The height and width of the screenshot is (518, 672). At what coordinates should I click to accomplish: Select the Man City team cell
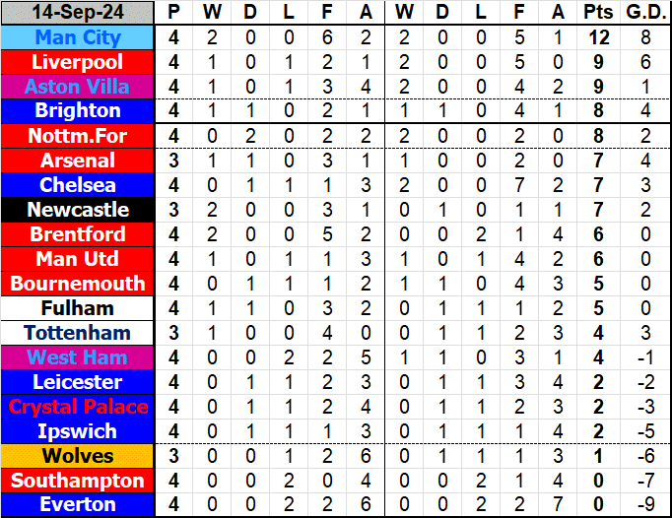78,37
